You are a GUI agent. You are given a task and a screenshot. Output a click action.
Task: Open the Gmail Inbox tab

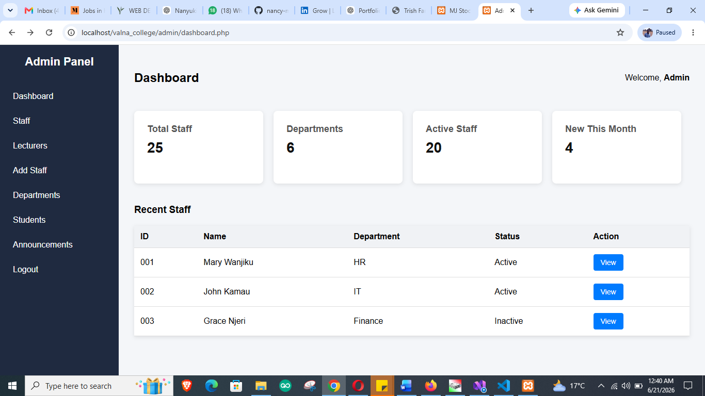[x=42, y=10]
